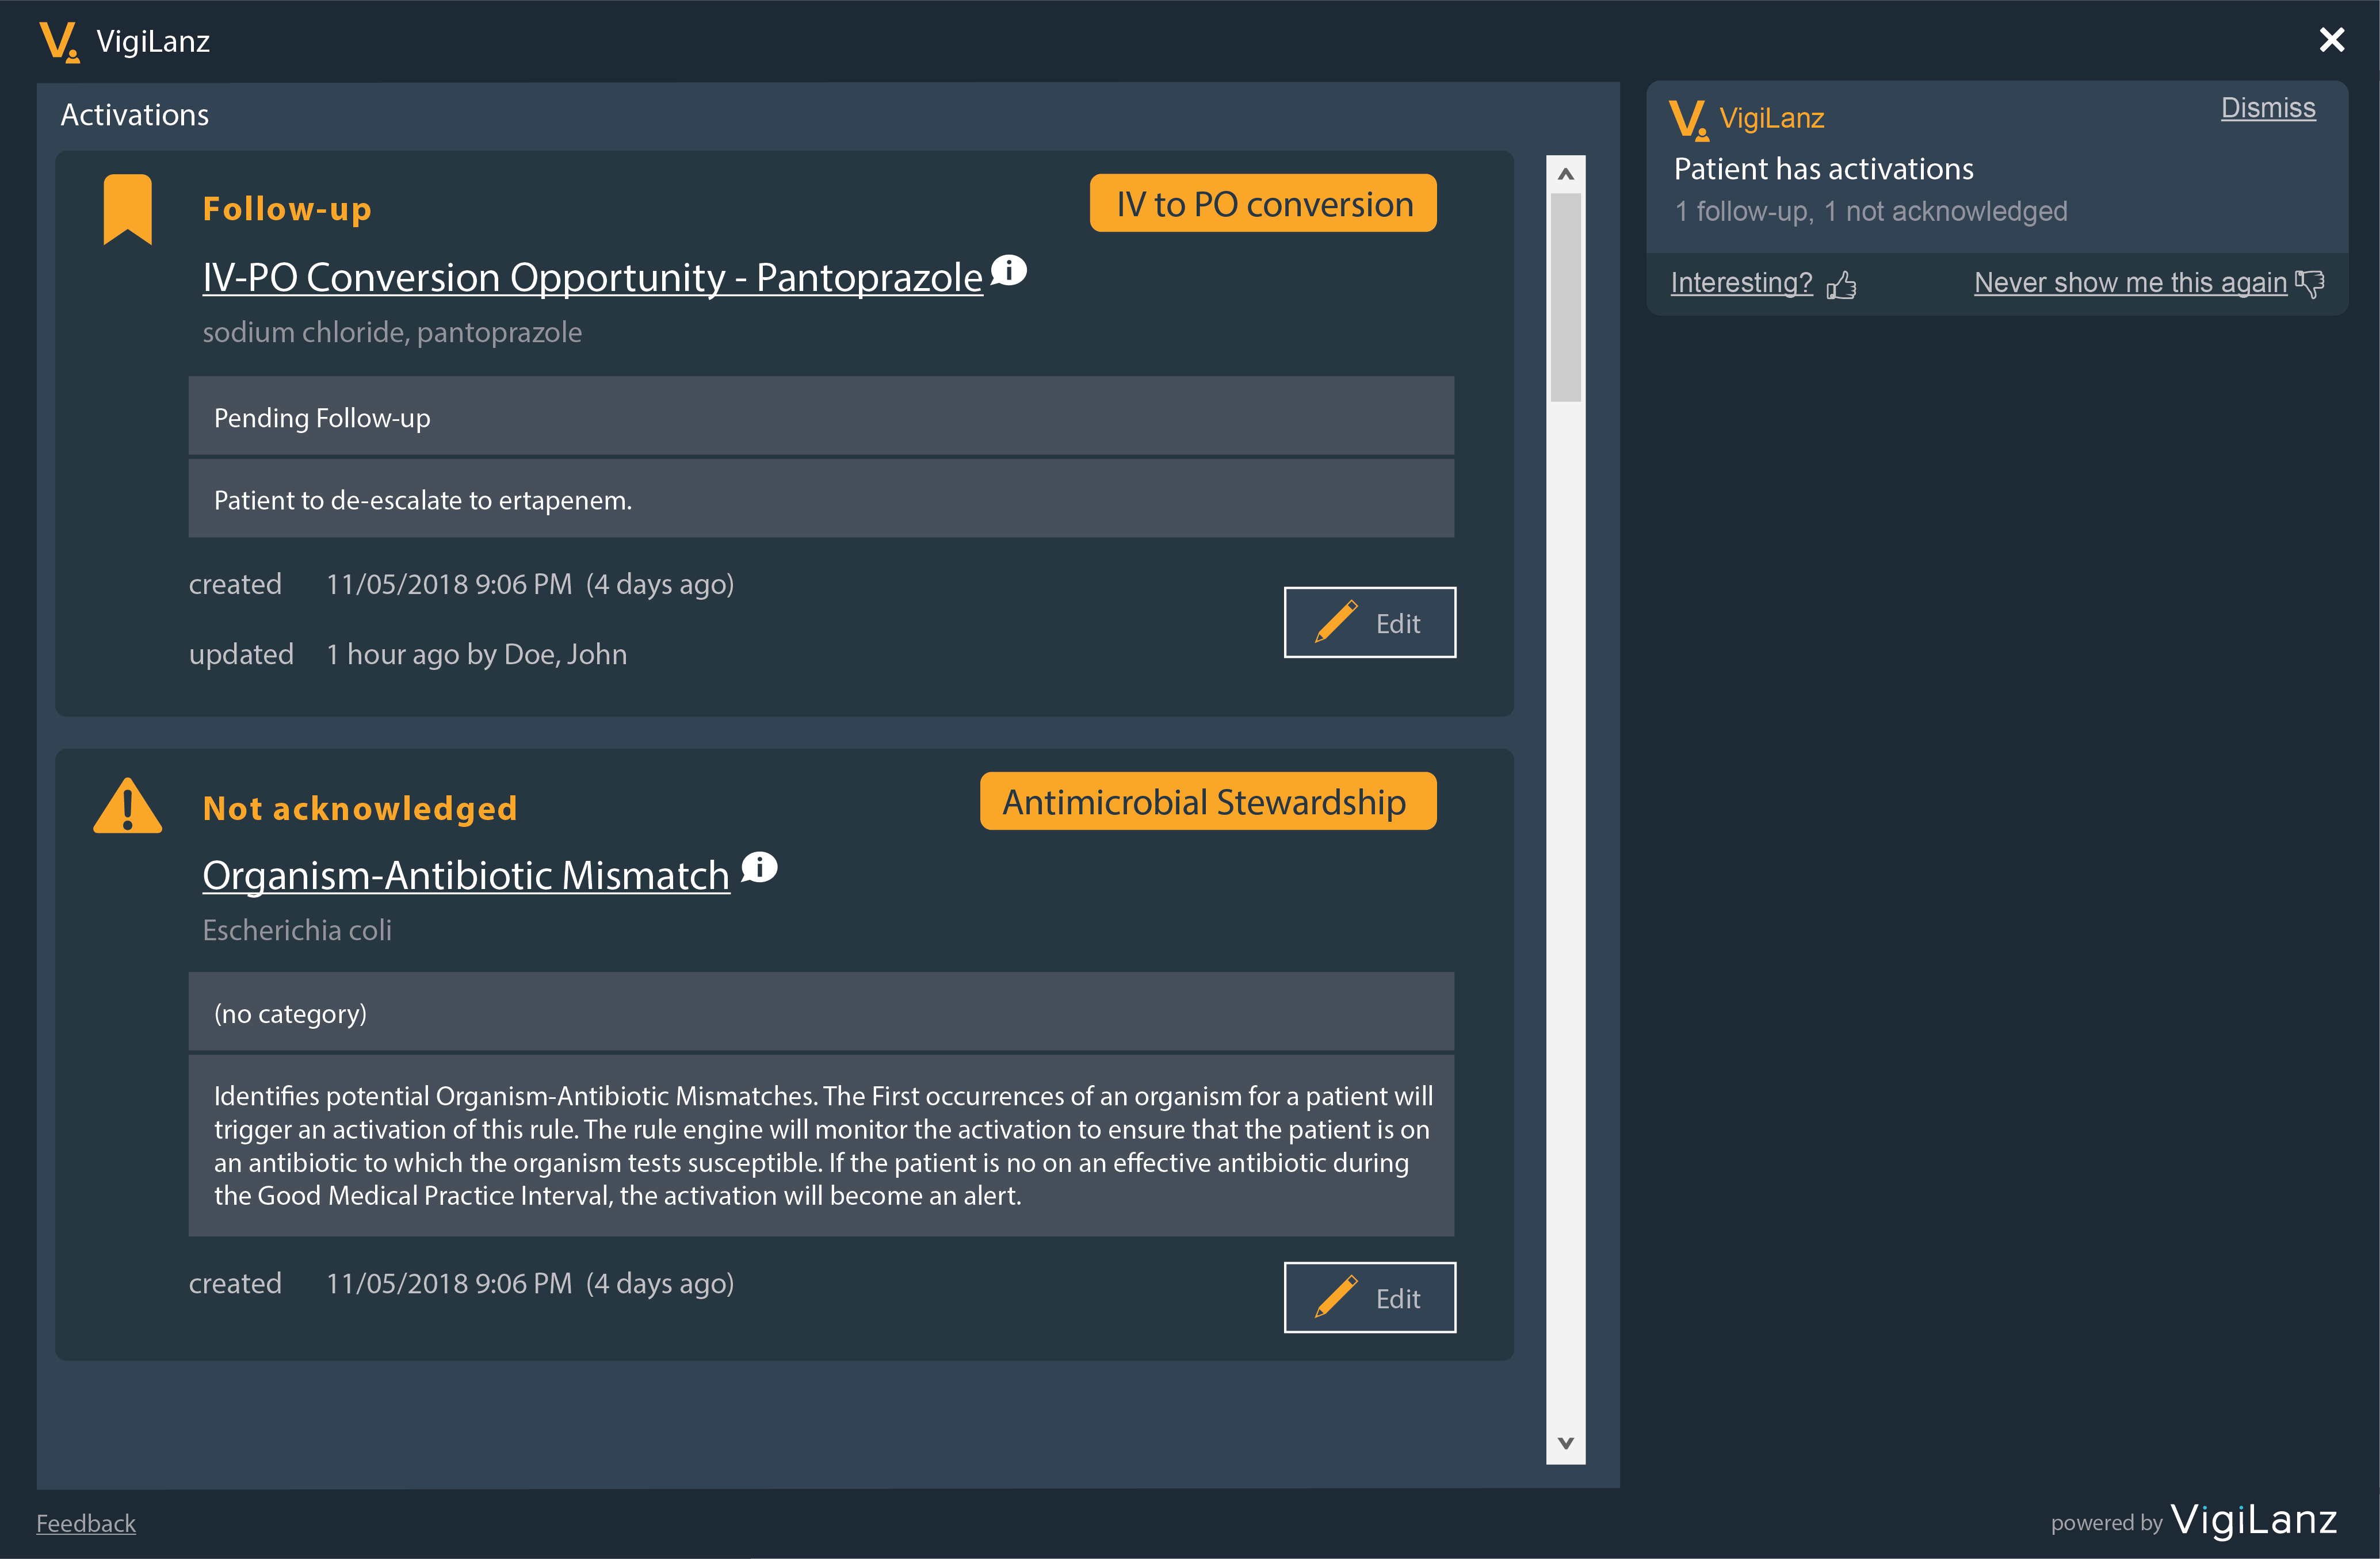Click the orange Follow-up bookmark icon
2380x1559 pixels.
point(128,209)
